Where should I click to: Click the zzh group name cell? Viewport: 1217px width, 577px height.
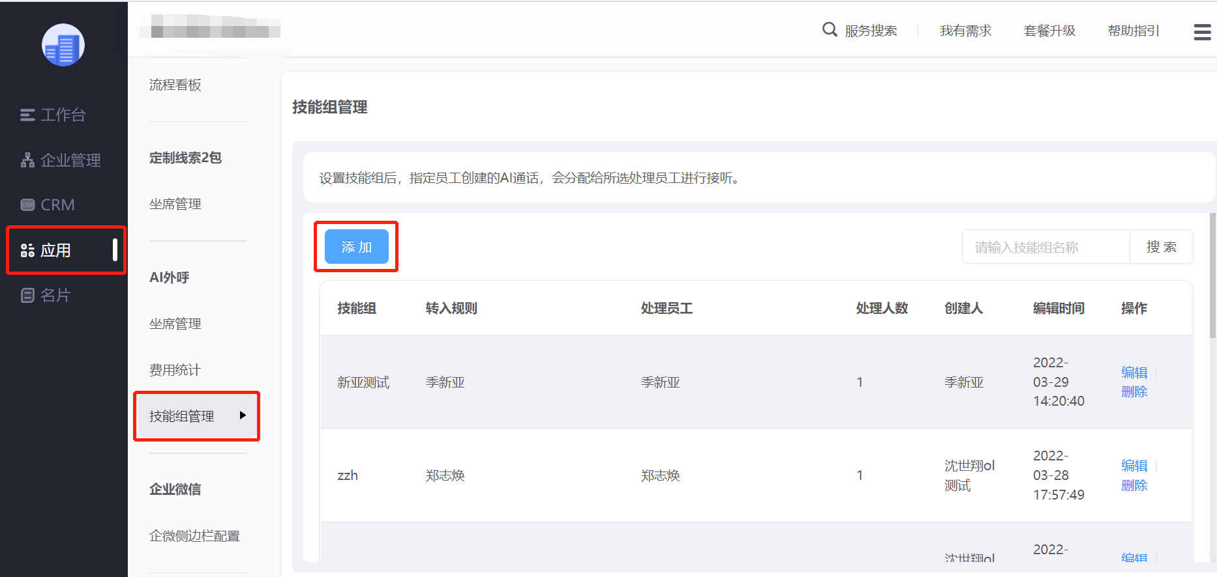tap(348, 475)
